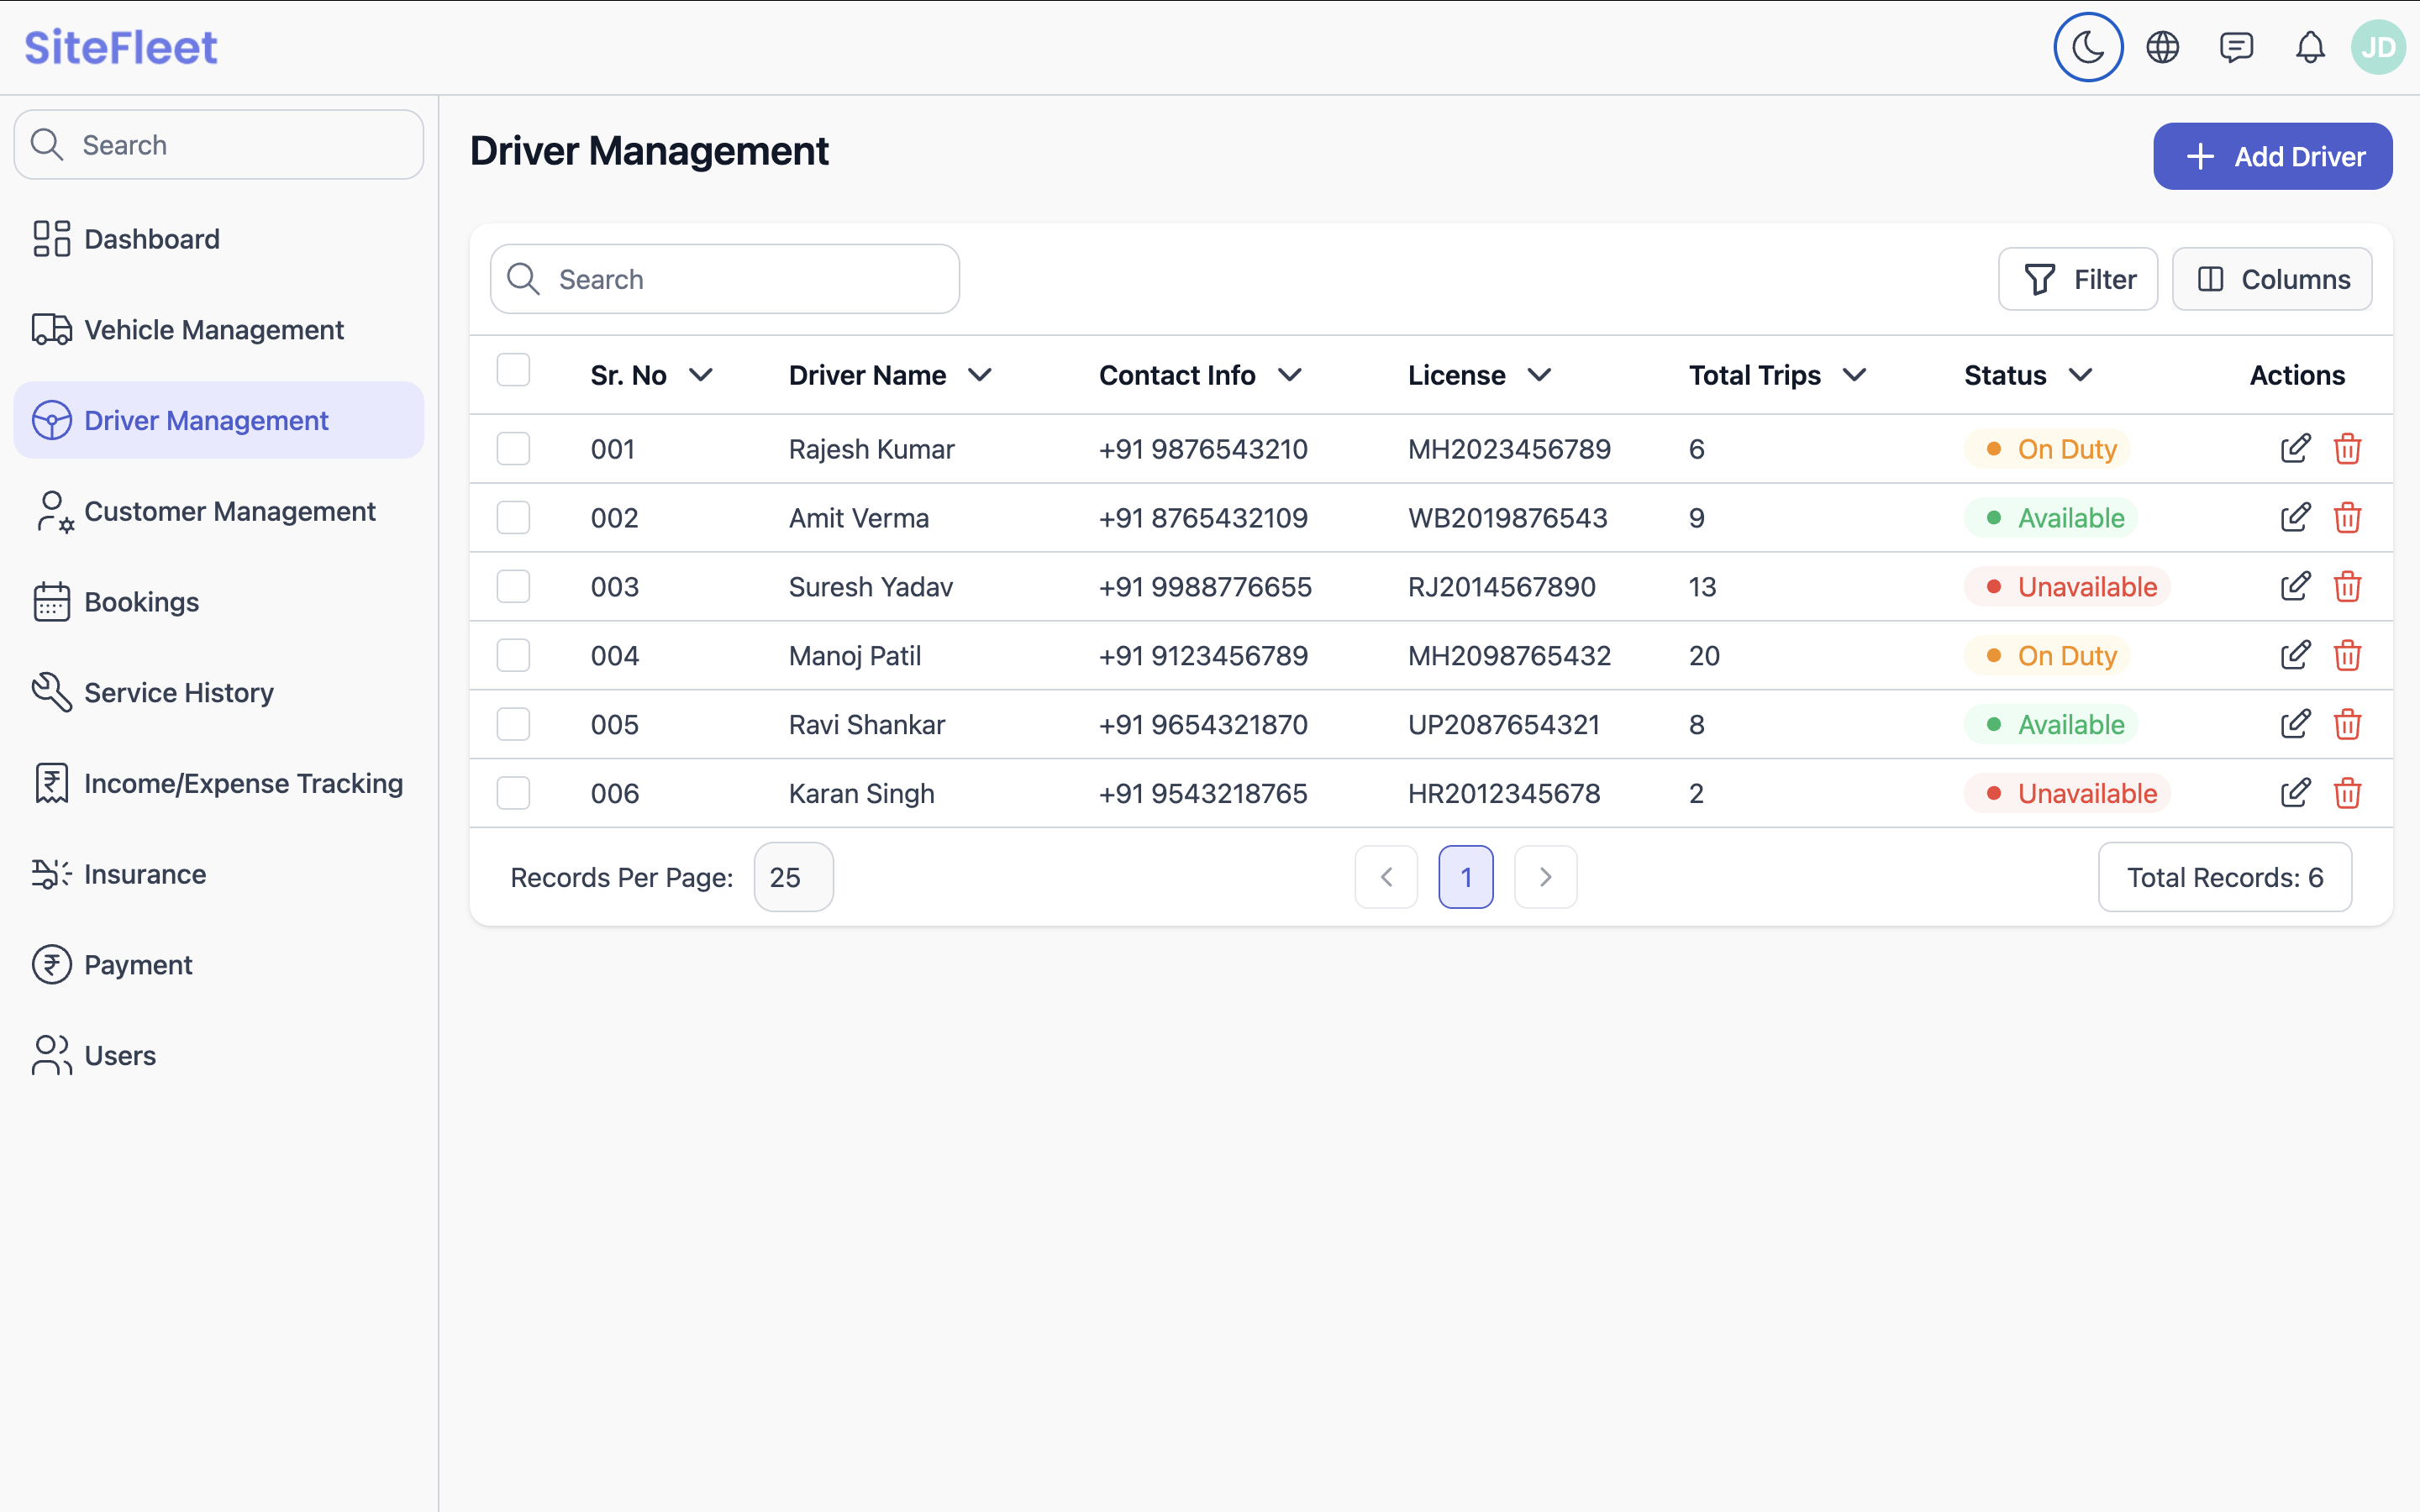2420x1512 pixels.
Task: Tick the checkbox for row 005
Action: tap(513, 724)
